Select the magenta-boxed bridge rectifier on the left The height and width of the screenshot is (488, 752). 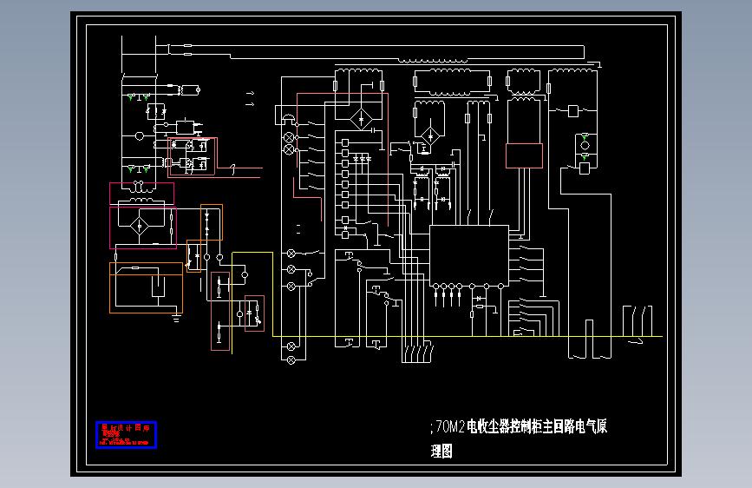(143, 228)
